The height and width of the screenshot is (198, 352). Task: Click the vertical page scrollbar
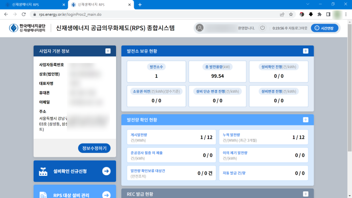click(x=350, y=87)
